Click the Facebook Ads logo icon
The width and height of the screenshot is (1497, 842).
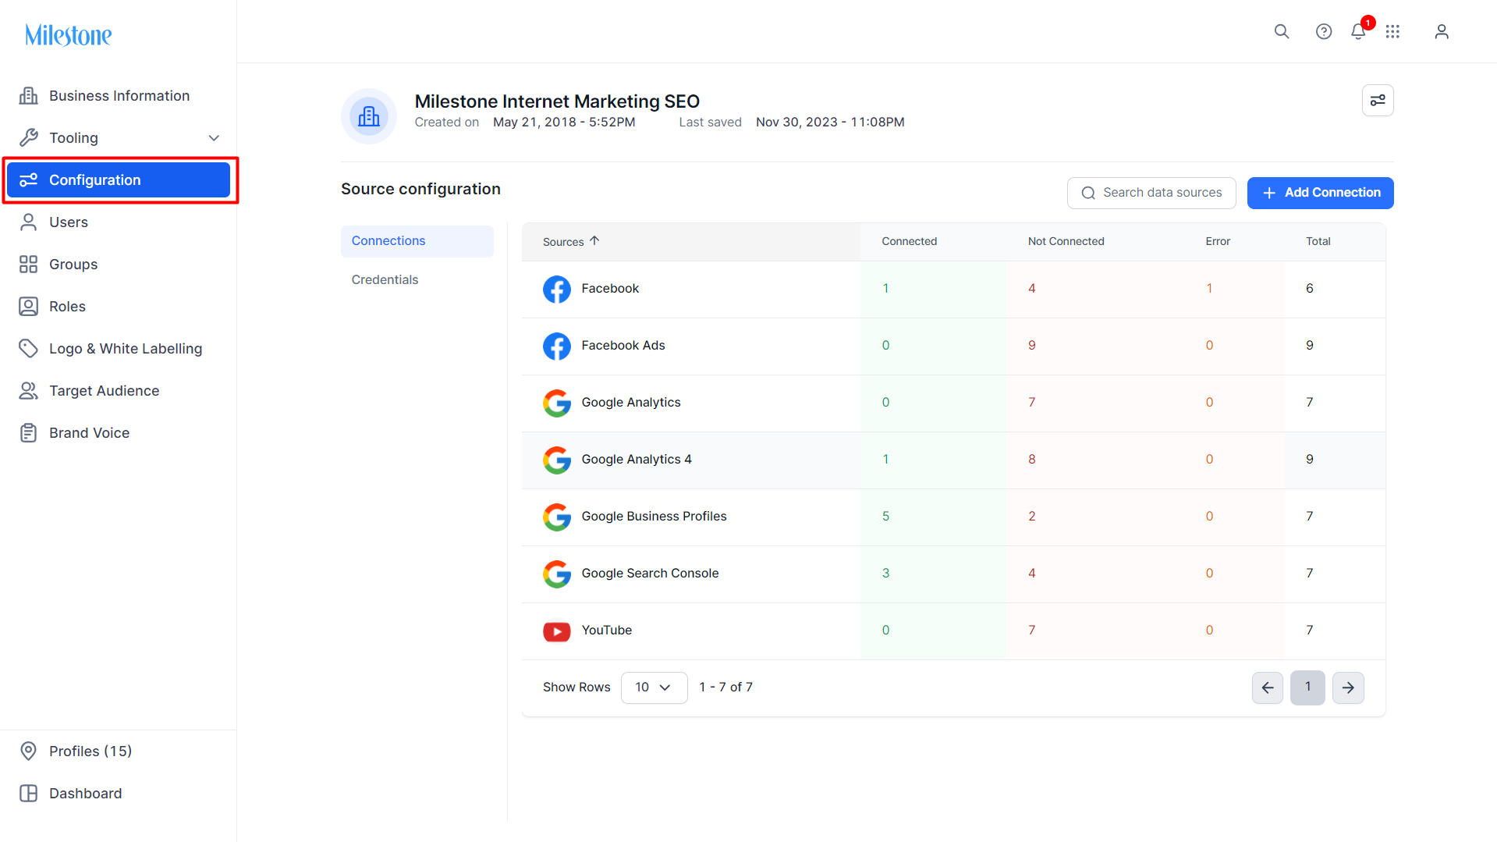[x=557, y=346]
